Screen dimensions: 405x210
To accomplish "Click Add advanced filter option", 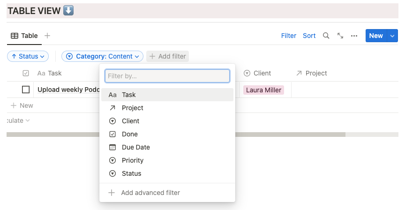I will (x=150, y=193).
